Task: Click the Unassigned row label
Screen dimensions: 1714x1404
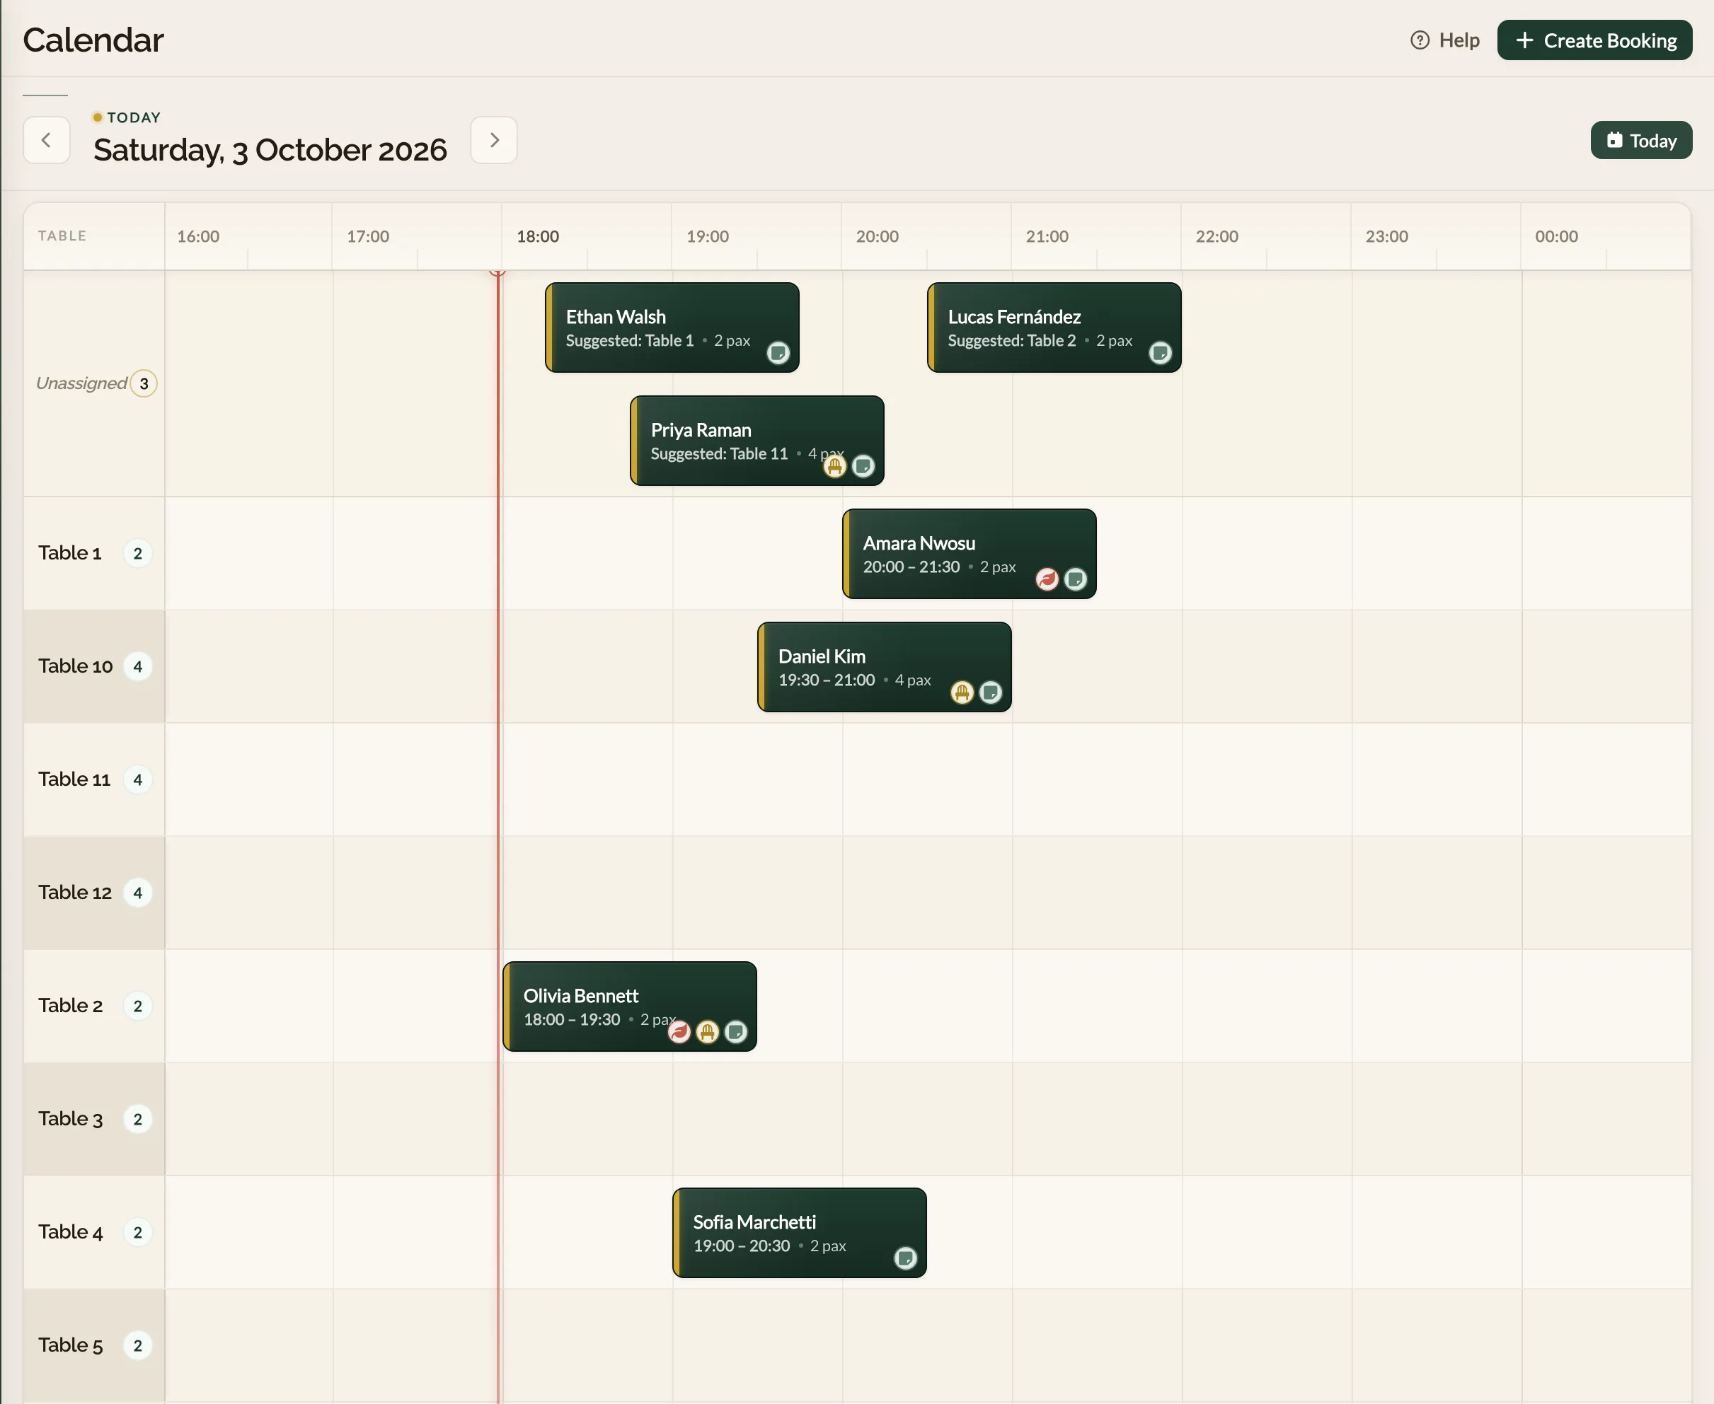Action: coord(81,383)
